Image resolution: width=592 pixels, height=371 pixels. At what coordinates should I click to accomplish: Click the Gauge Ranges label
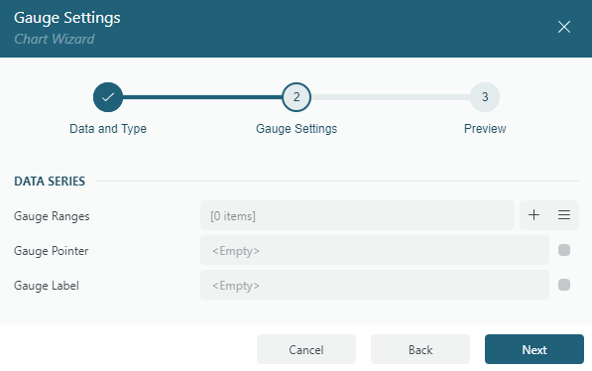pos(52,216)
